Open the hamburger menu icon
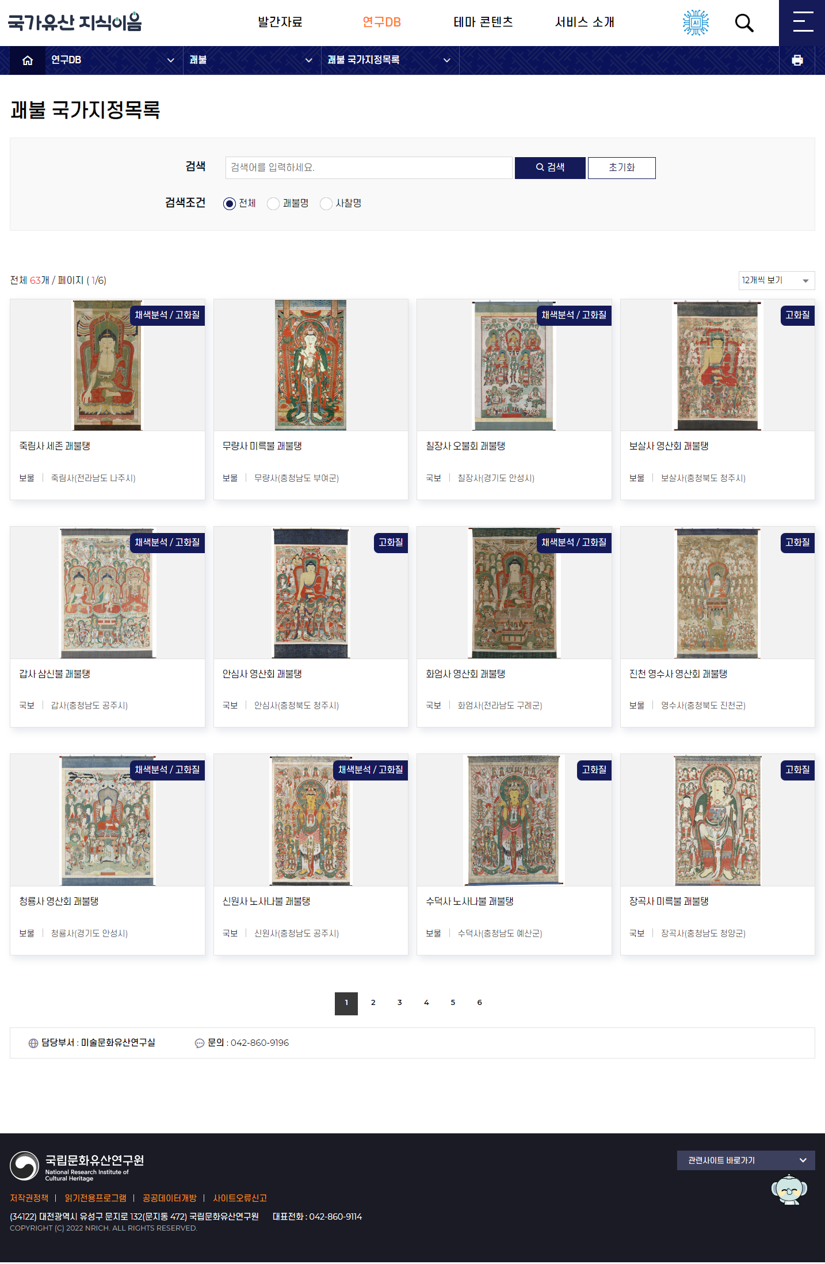The height and width of the screenshot is (1264, 825). 803,22
